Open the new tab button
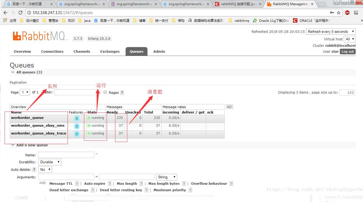Viewport: 363px width, 202px height. pos(322,4)
